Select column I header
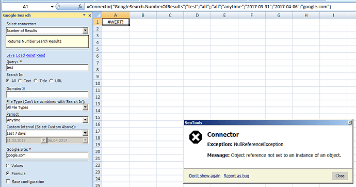Viewport: 356px width, 187px height. pyautogui.click(x=333, y=15)
